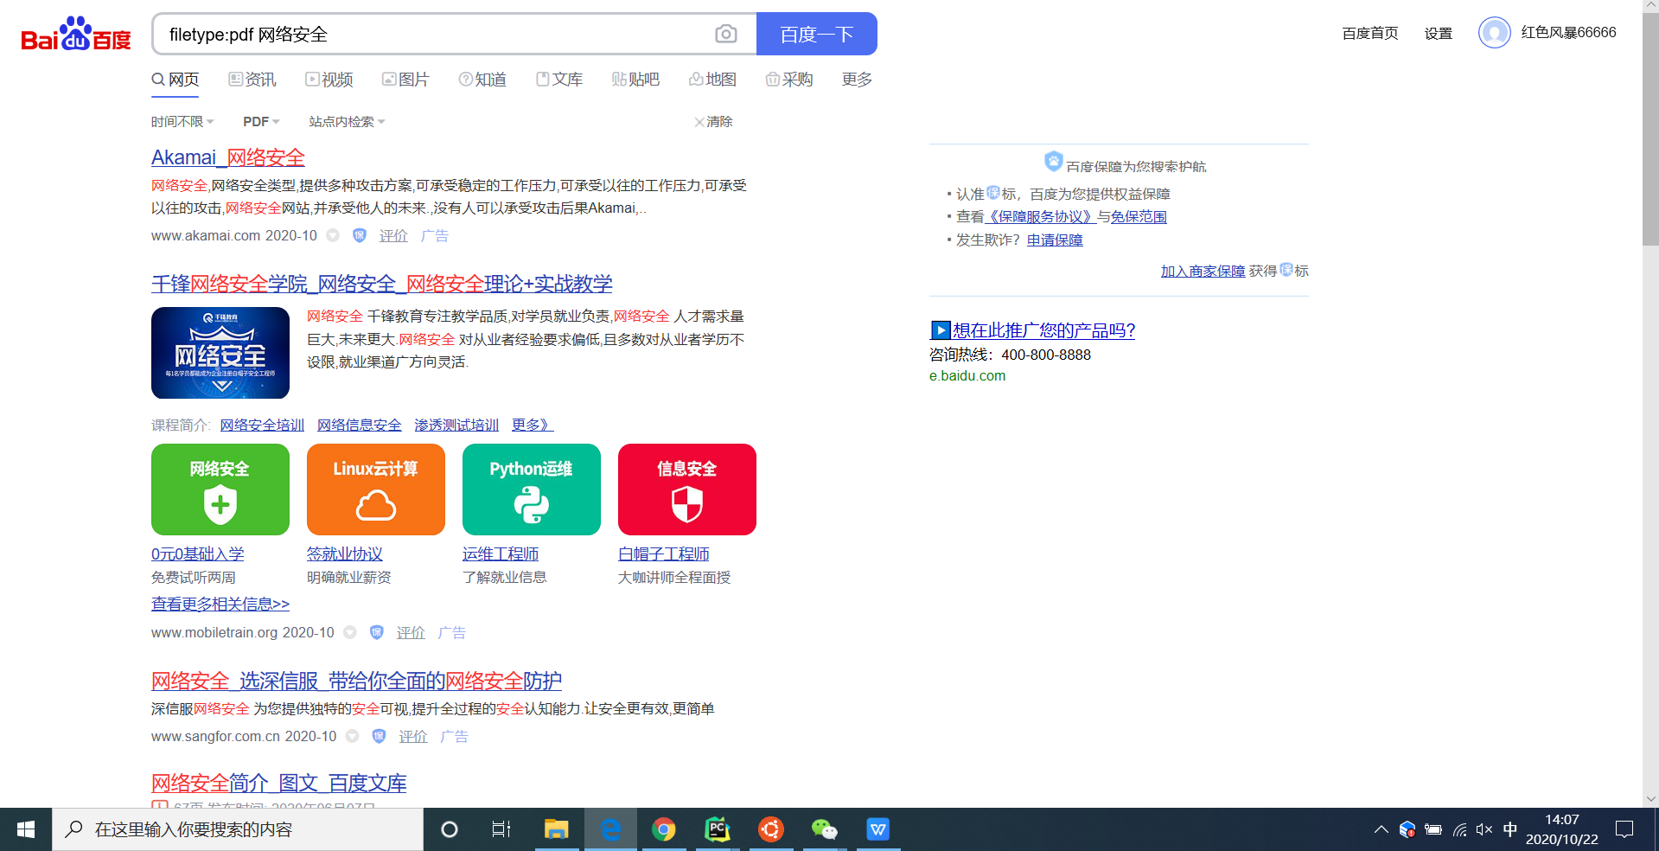Open the Windows Start menu
The image size is (1659, 851).
[26, 829]
